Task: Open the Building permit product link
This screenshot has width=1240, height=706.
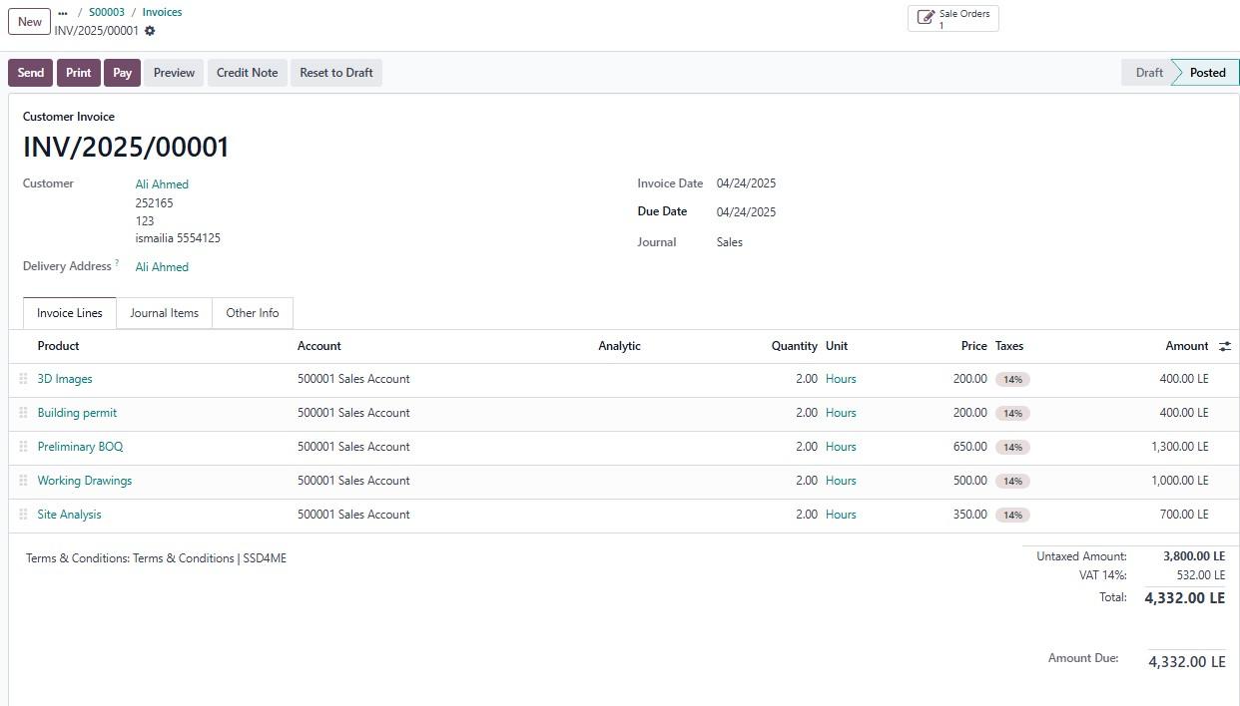Action: (77, 413)
